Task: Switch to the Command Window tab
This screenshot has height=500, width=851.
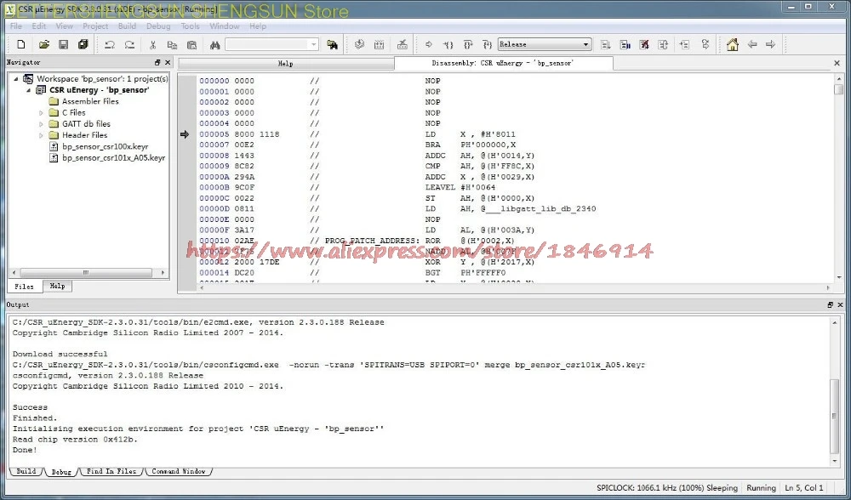Action: click(x=179, y=470)
